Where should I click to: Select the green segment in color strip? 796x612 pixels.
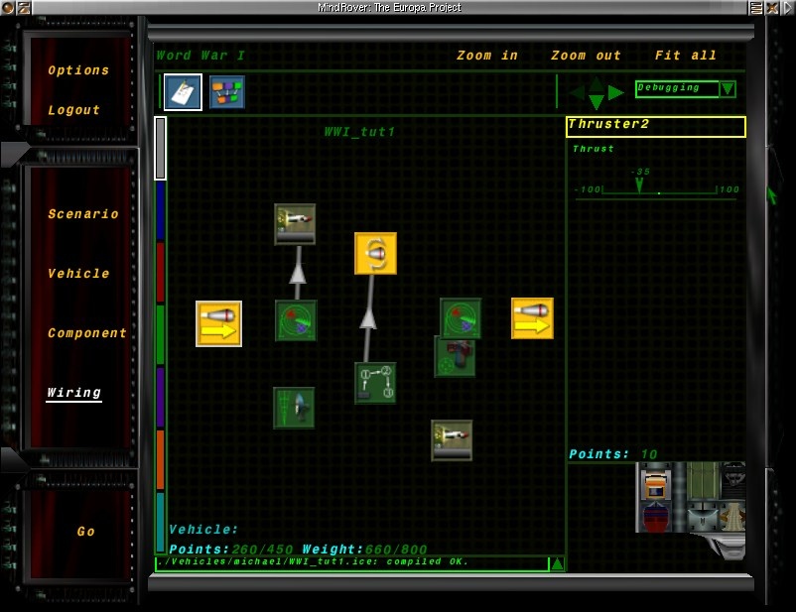coord(161,335)
